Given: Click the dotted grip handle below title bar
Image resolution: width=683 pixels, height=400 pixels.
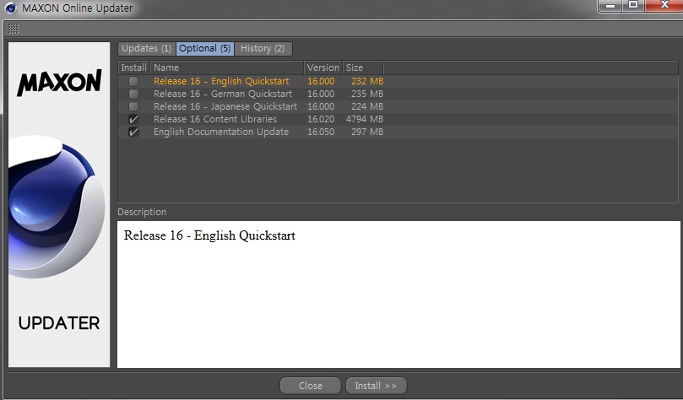Looking at the screenshot, I should click(13, 29).
